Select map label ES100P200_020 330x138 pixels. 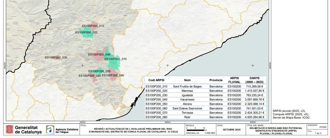pyautogui.click(x=86, y=32)
